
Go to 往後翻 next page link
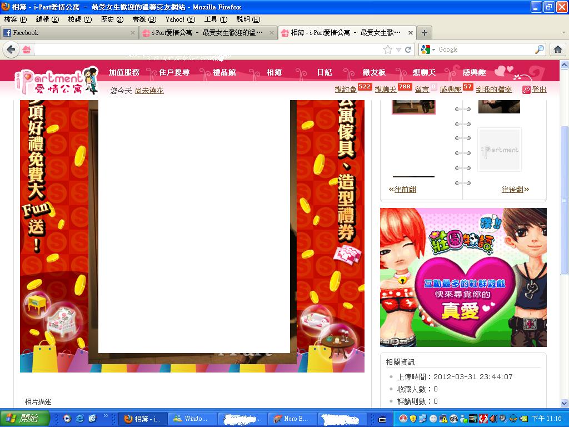point(515,190)
